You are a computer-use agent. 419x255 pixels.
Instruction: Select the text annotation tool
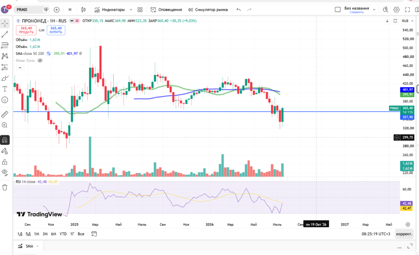5,89
